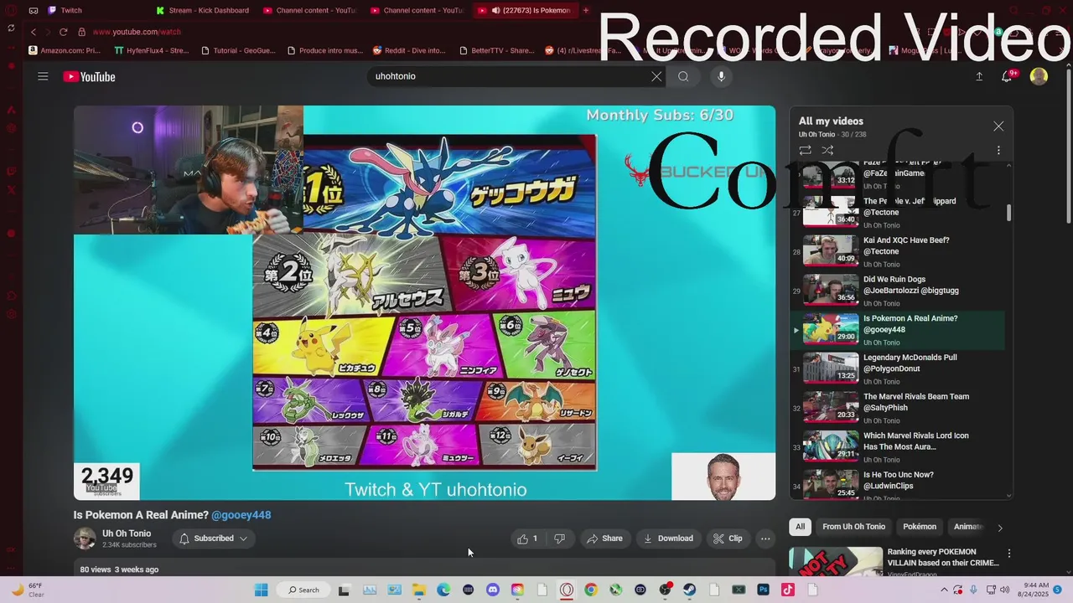Open the account avatar menu
The image size is (1073, 603).
tap(1039, 76)
